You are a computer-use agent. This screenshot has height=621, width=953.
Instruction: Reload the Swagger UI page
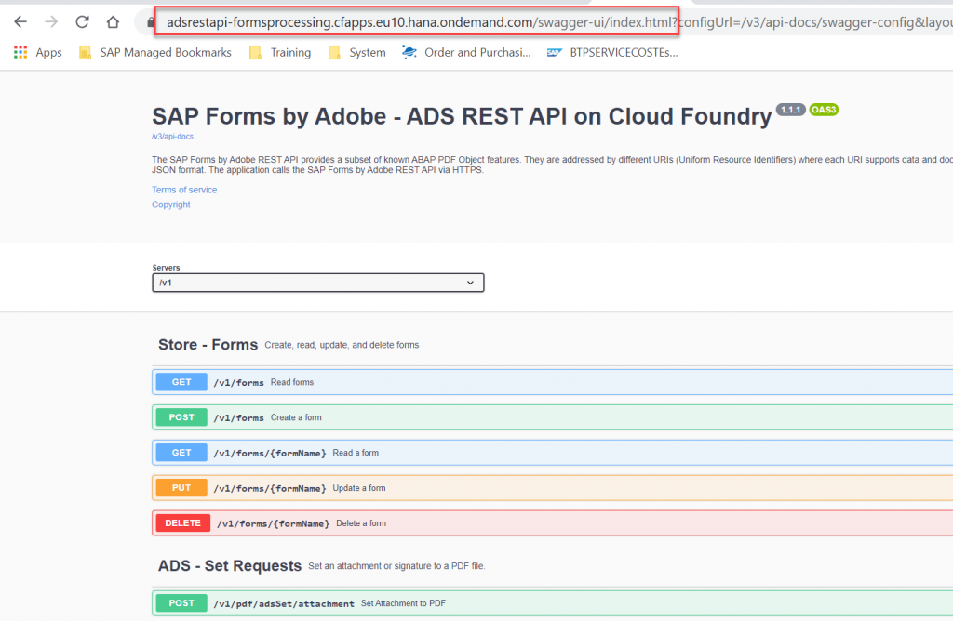[x=82, y=22]
